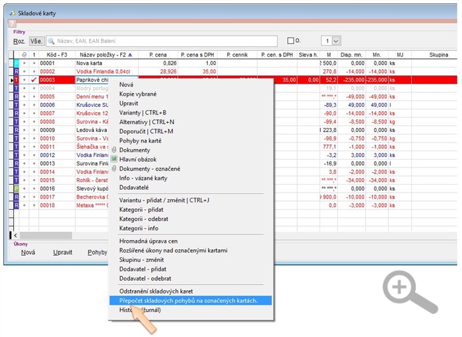
Task: Click the Vodka Finlandia 0,04cl item name
Action: pos(103,71)
